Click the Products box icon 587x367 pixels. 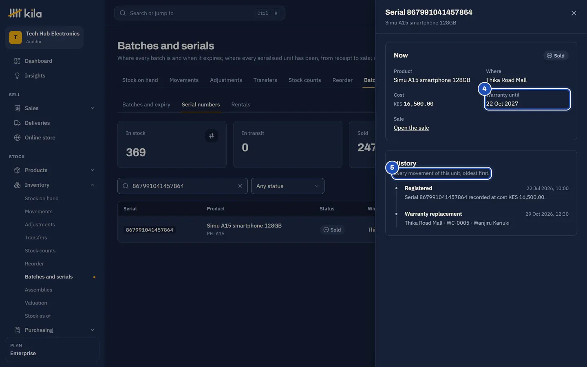(x=17, y=170)
